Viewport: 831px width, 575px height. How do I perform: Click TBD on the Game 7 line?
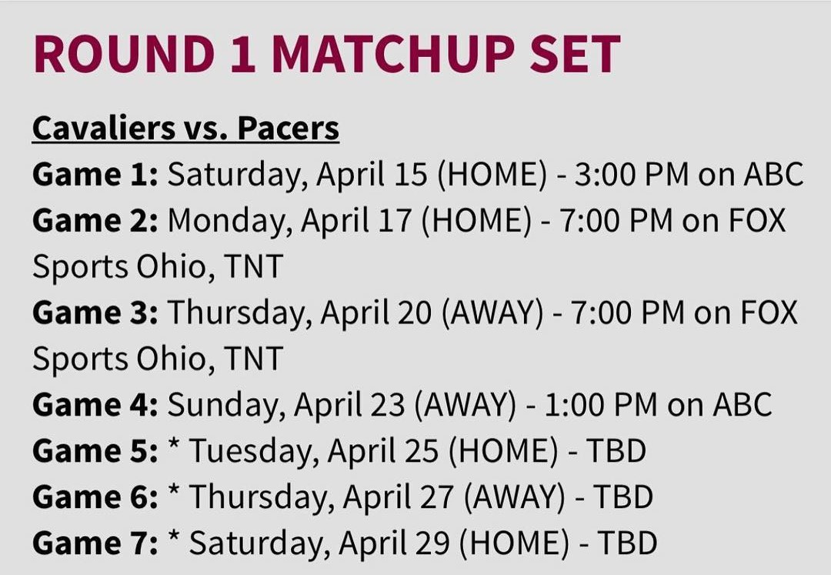click(628, 543)
